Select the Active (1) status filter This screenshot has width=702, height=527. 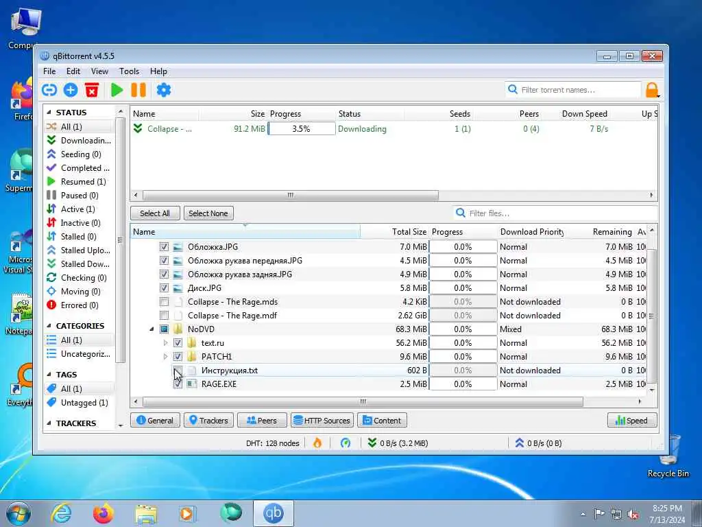click(79, 209)
